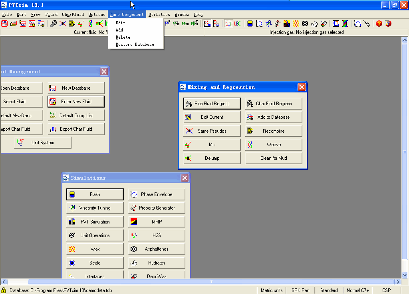
Task: Click the Delump toolbar icon
Action: coord(99,24)
